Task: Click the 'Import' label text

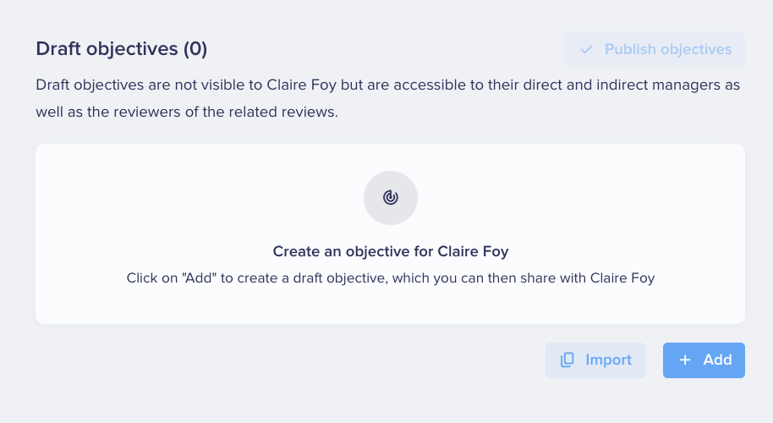Action: click(x=608, y=360)
